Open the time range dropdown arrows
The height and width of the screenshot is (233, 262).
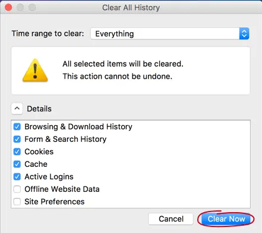click(244, 33)
